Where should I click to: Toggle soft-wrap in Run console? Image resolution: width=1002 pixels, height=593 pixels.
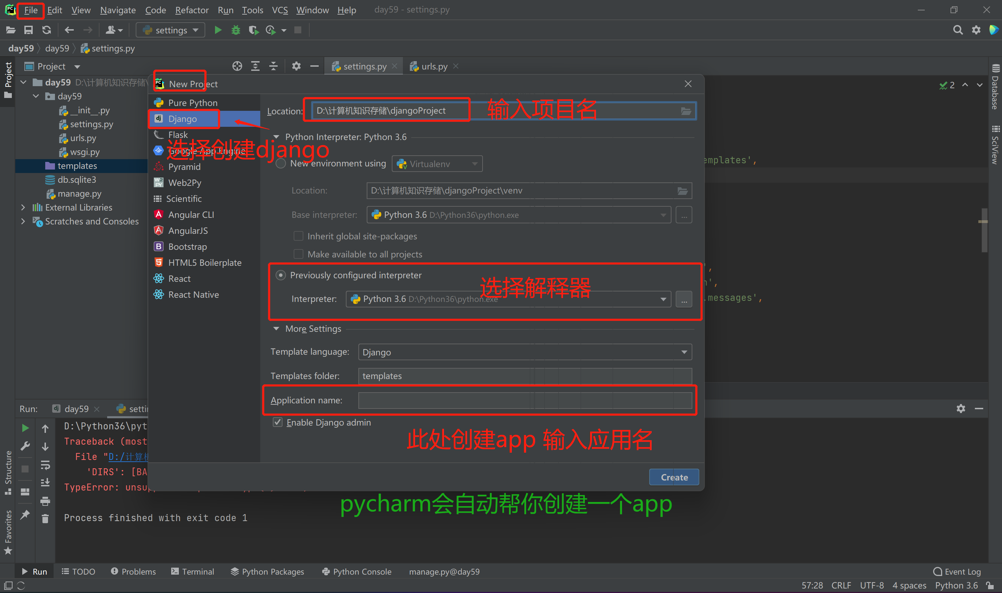click(45, 465)
